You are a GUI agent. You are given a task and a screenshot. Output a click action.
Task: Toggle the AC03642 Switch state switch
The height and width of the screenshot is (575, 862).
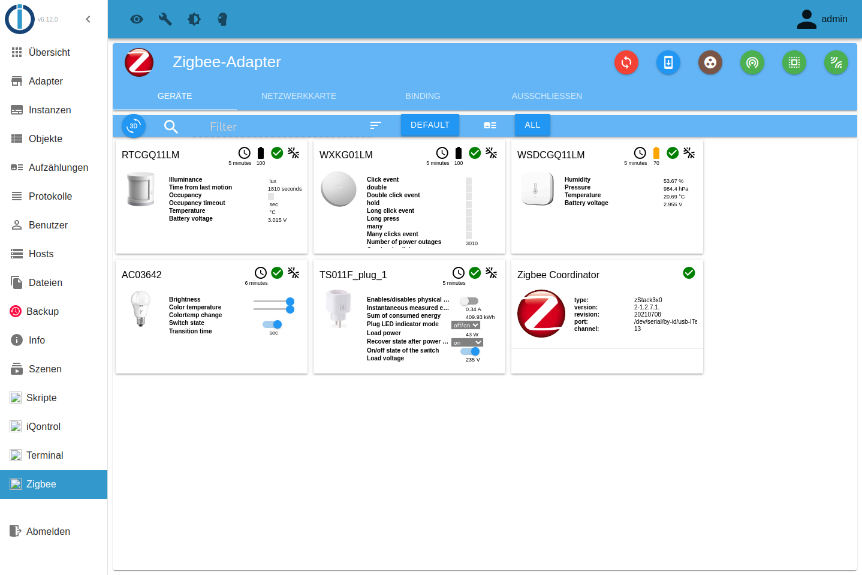[x=272, y=324]
